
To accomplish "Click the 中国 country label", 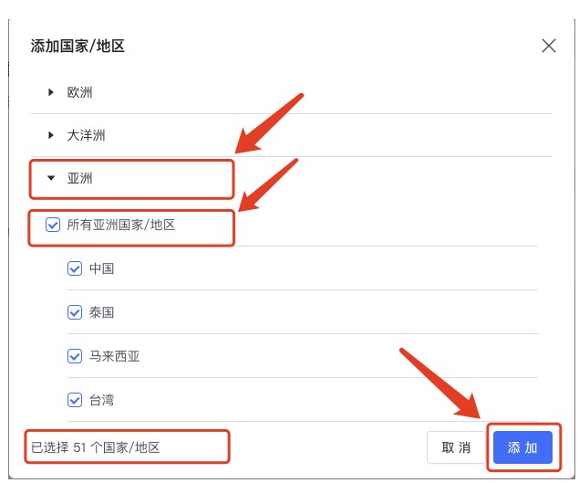I will tap(101, 268).
